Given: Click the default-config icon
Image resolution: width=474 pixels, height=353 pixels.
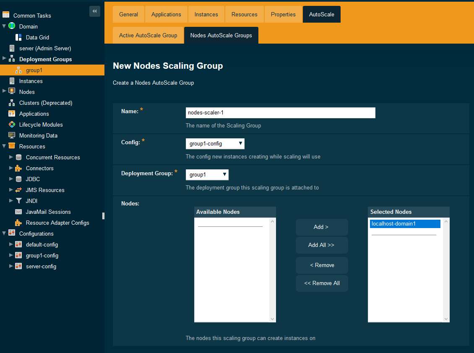Looking at the screenshot, I should 18,244.
